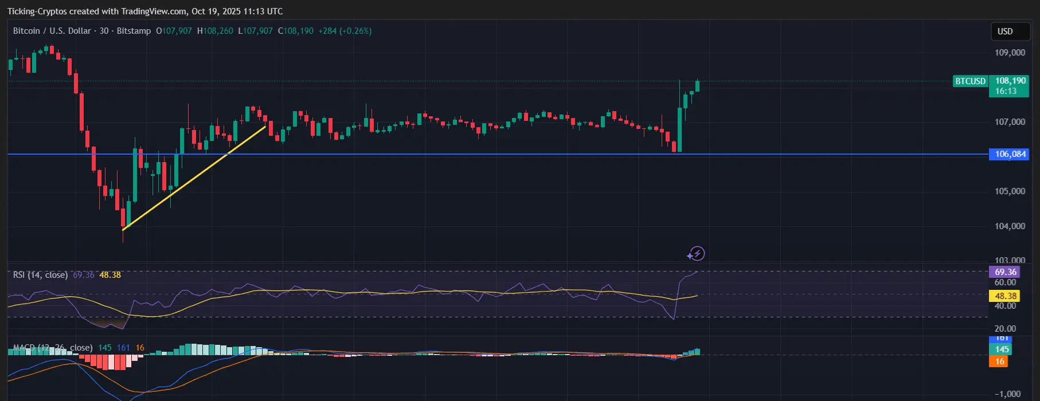Click the orange 16 MACD histogram label
The image size is (1040, 401).
(999, 361)
